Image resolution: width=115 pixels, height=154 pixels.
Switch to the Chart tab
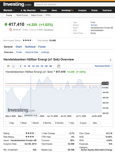(x=18, y=47)
